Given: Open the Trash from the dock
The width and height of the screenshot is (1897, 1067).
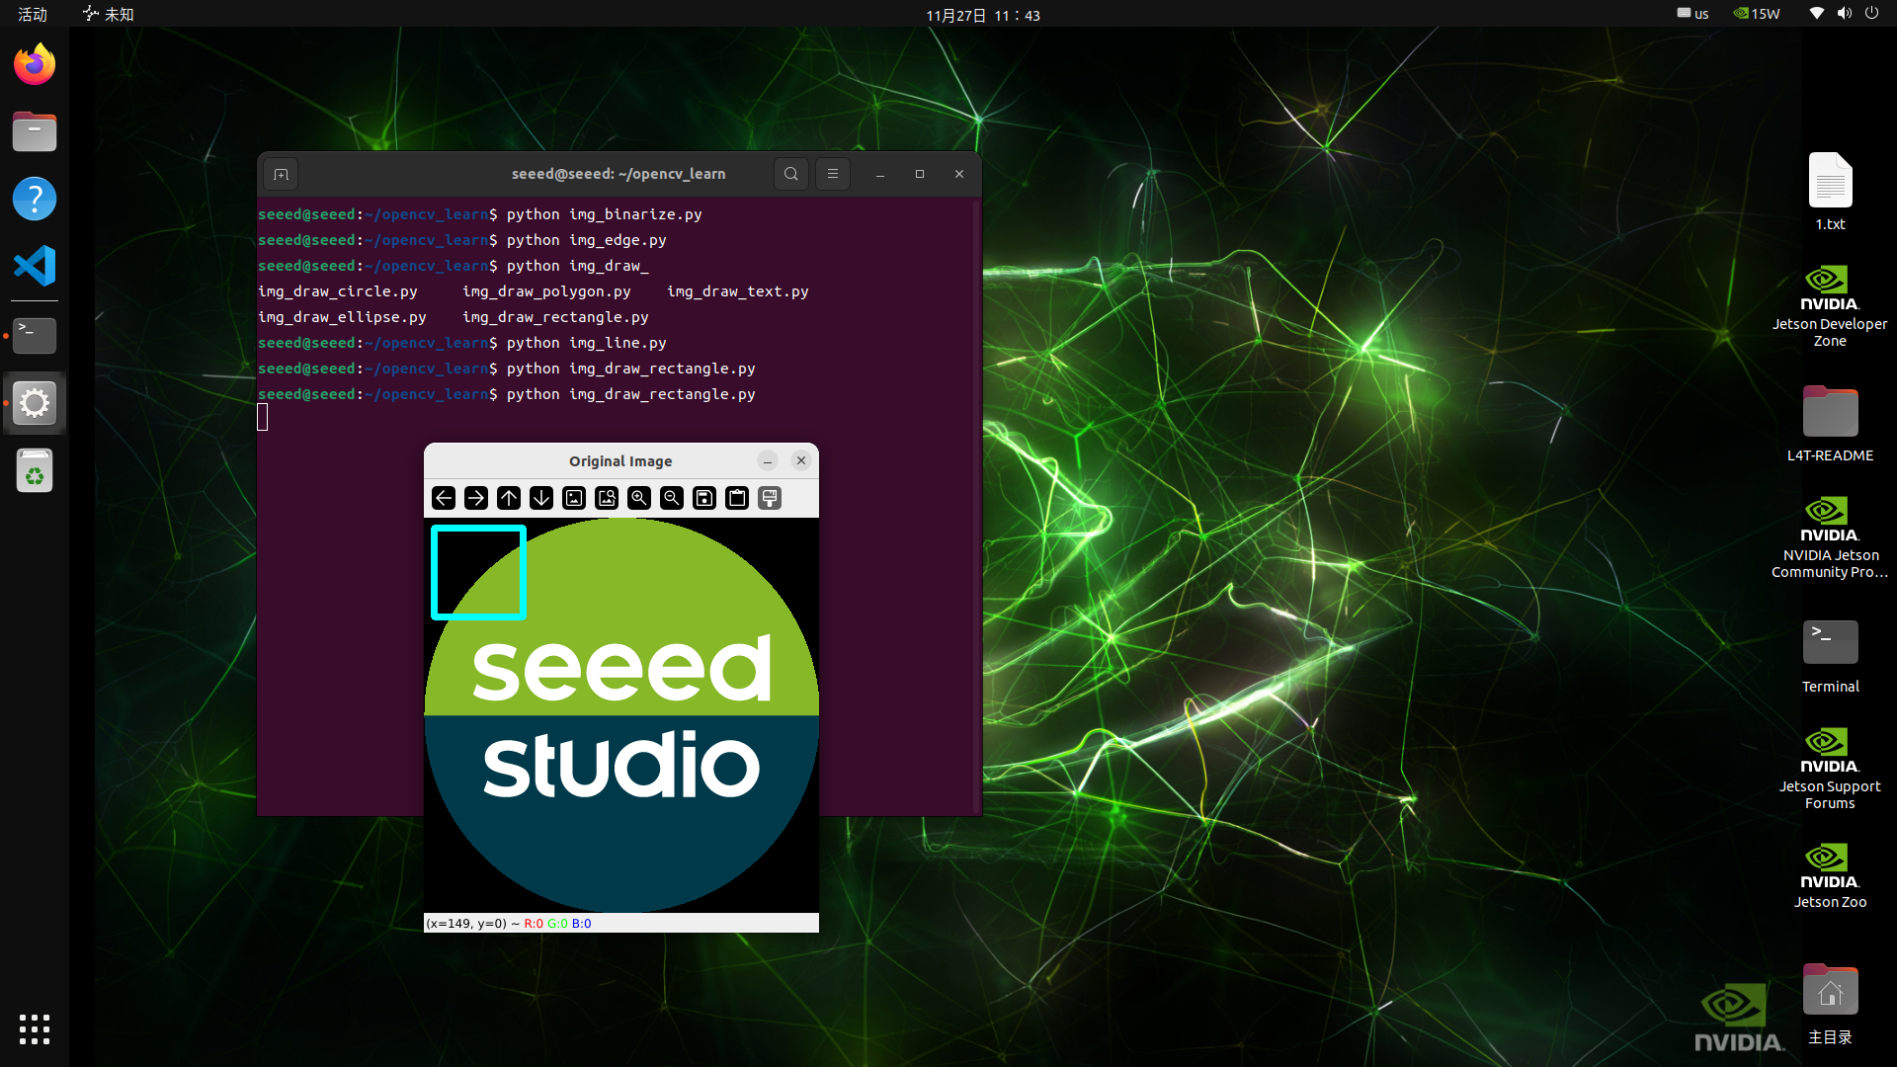Looking at the screenshot, I should click(x=35, y=470).
